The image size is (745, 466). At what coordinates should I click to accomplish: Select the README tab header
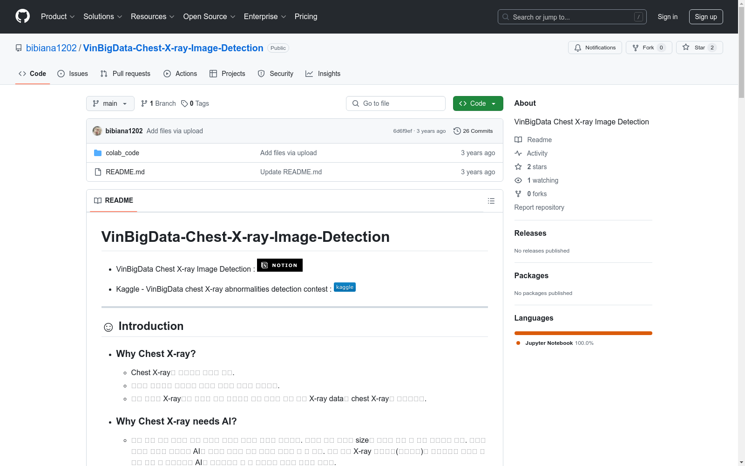tap(114, 200)
